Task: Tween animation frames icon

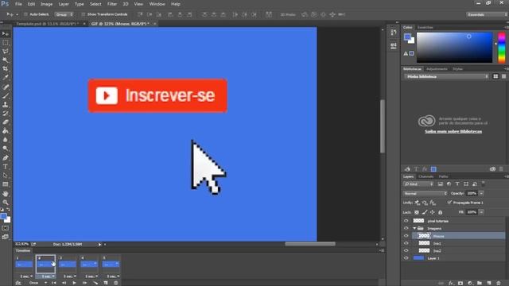Action: (x=95, y=283)
